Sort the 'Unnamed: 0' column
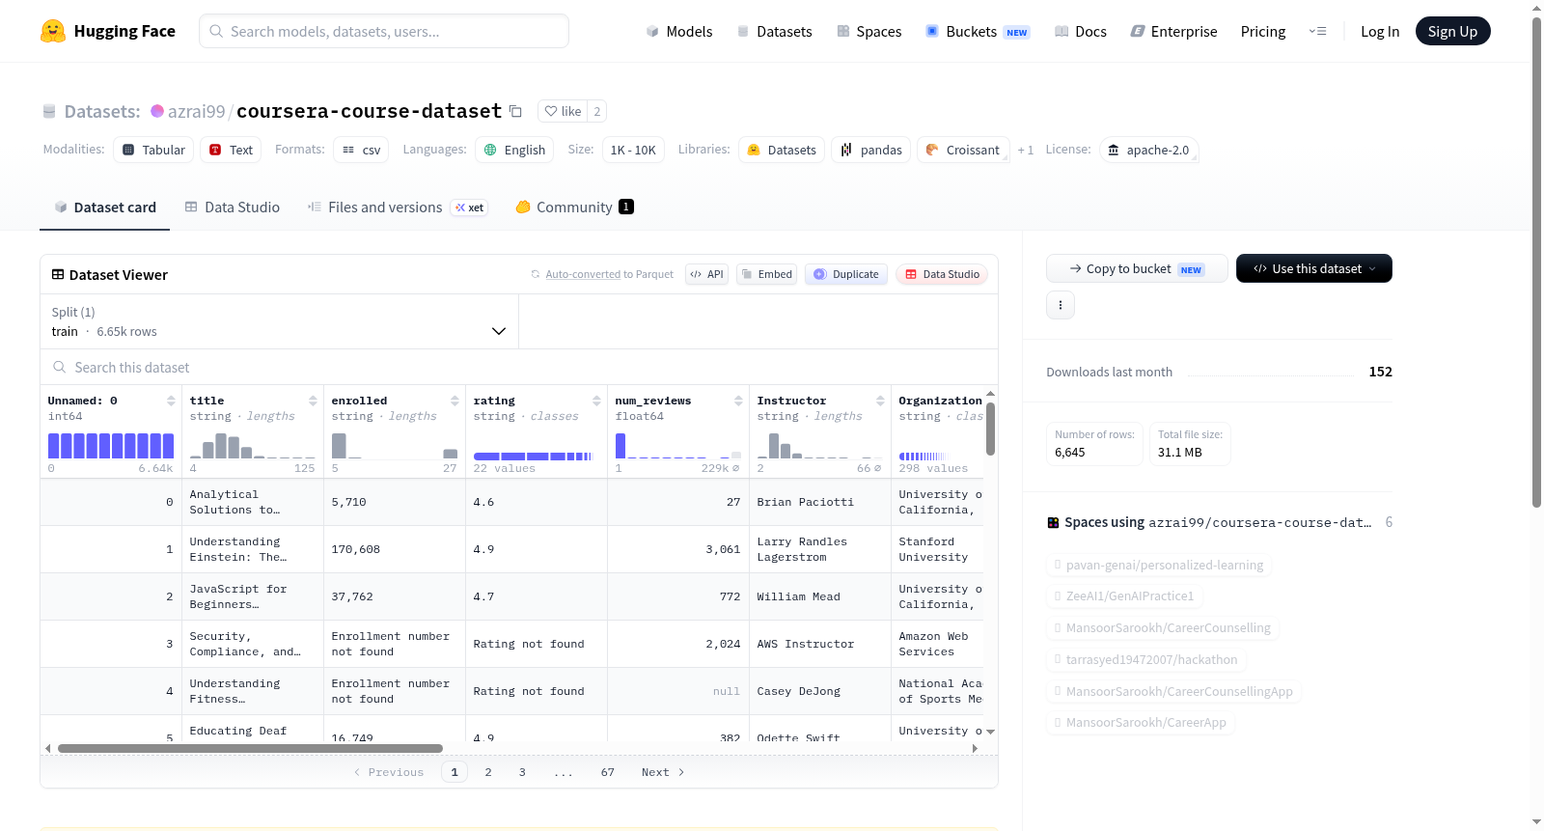 (x=171, y=401)
